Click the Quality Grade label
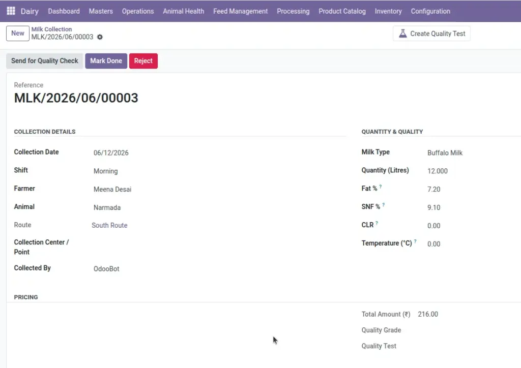Image resolution: width=521 pixels, height=368 pixels. (381, 330)
